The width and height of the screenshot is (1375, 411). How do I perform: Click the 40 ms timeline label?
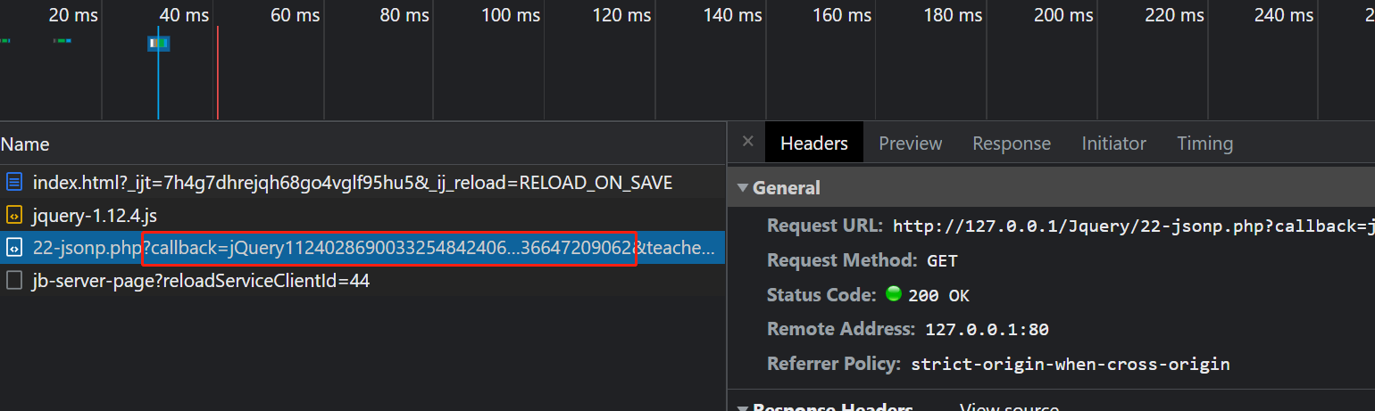182,15
